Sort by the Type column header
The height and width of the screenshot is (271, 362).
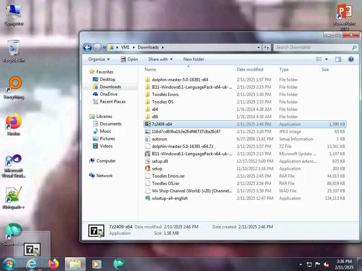[298, 70]
